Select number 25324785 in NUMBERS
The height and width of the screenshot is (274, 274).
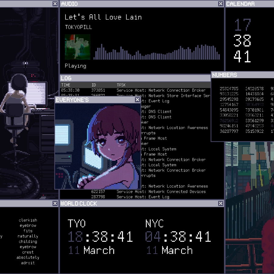pyautogui.click(x=229, y=89)
